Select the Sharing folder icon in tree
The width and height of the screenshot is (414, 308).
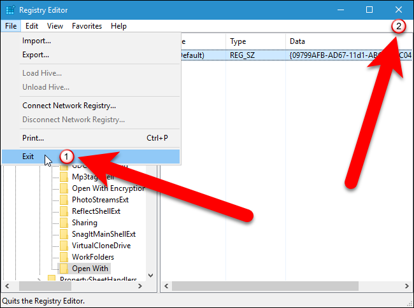click(64, 223)
